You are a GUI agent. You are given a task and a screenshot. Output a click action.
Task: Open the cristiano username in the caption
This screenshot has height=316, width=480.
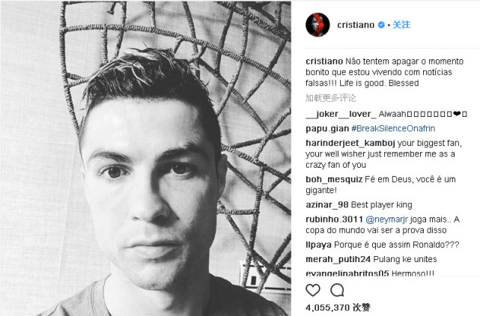324,61
